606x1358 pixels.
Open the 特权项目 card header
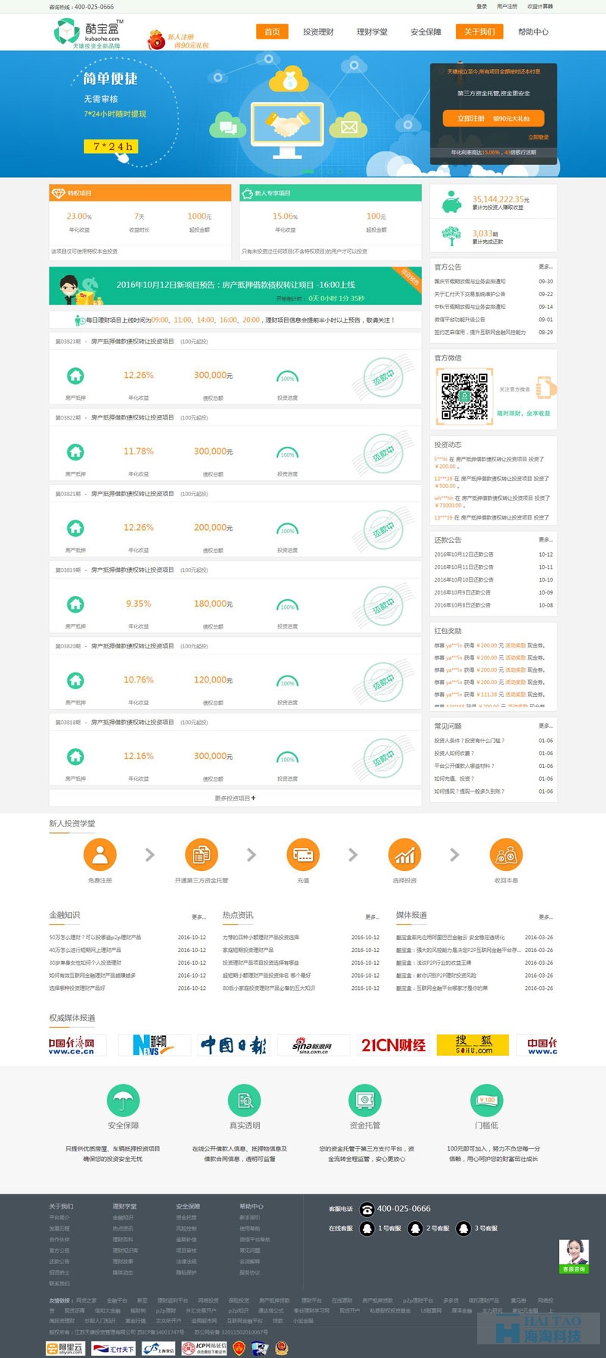pos(140,193)
